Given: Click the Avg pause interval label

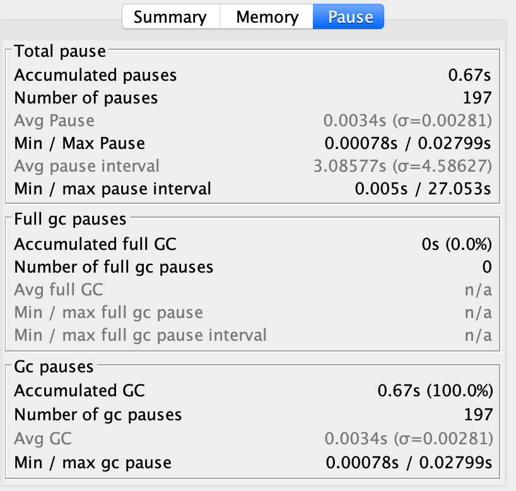Looking at the screenshot, I should pos(86,166).
